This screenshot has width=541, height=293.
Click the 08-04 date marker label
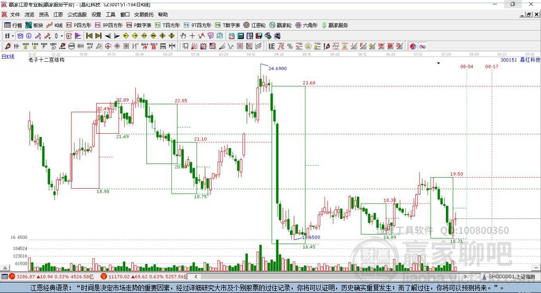point(467,66)
